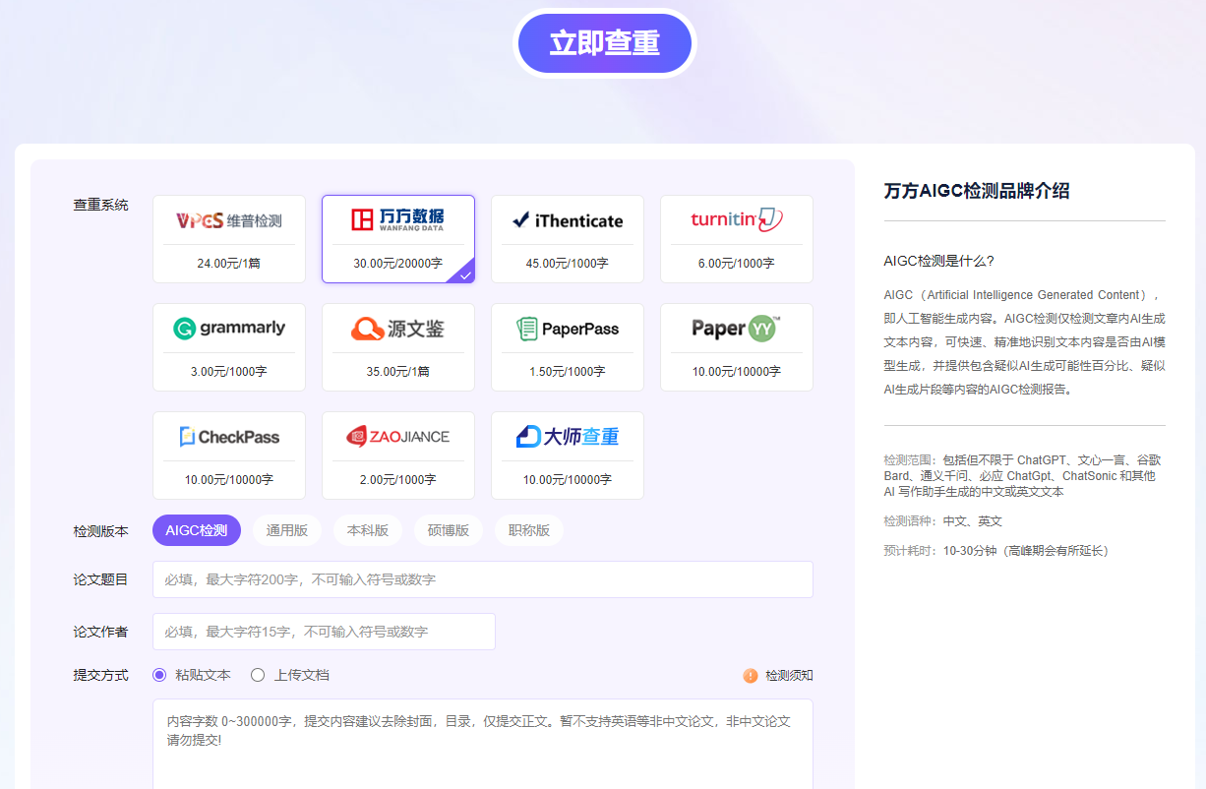Screen dimensions: 1206x789
Task: Click the 45.00元/1000字 price text
Action: [568, 264]
